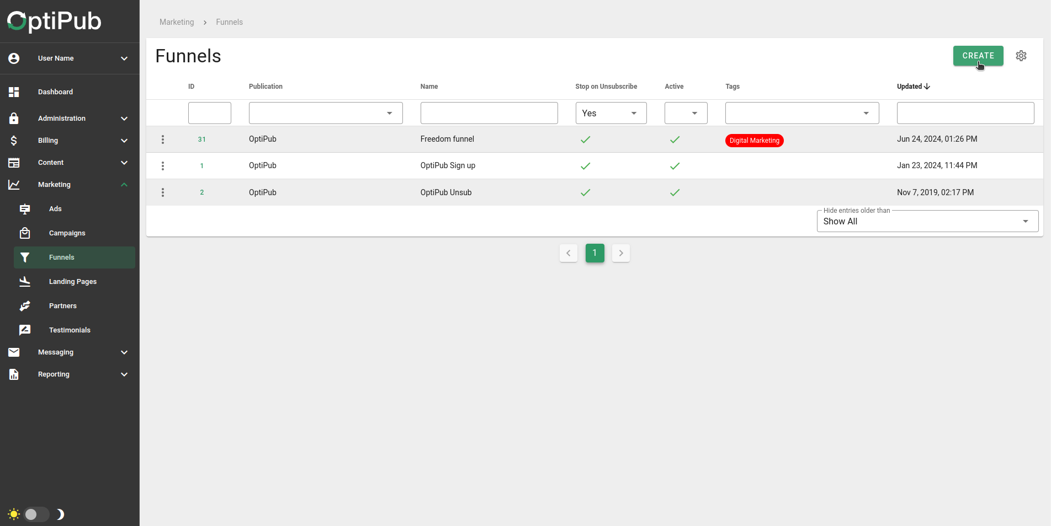Go to Dashboard in sidebar
This screenshot has height=526, width=1051.
[55, 92]
